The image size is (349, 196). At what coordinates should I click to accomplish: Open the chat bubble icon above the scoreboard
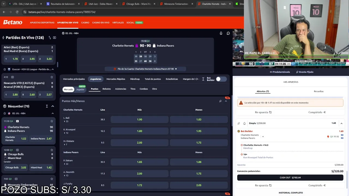click(228, 33)
